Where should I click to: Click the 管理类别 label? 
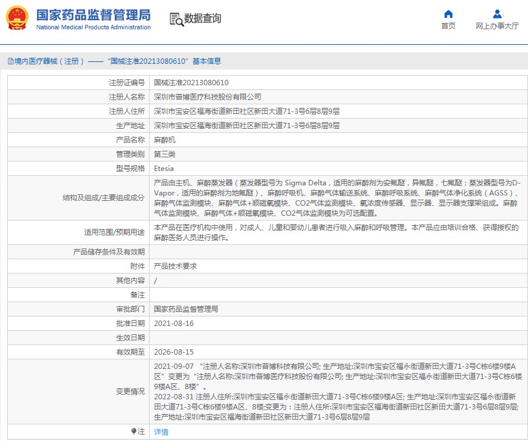(131, 154)
